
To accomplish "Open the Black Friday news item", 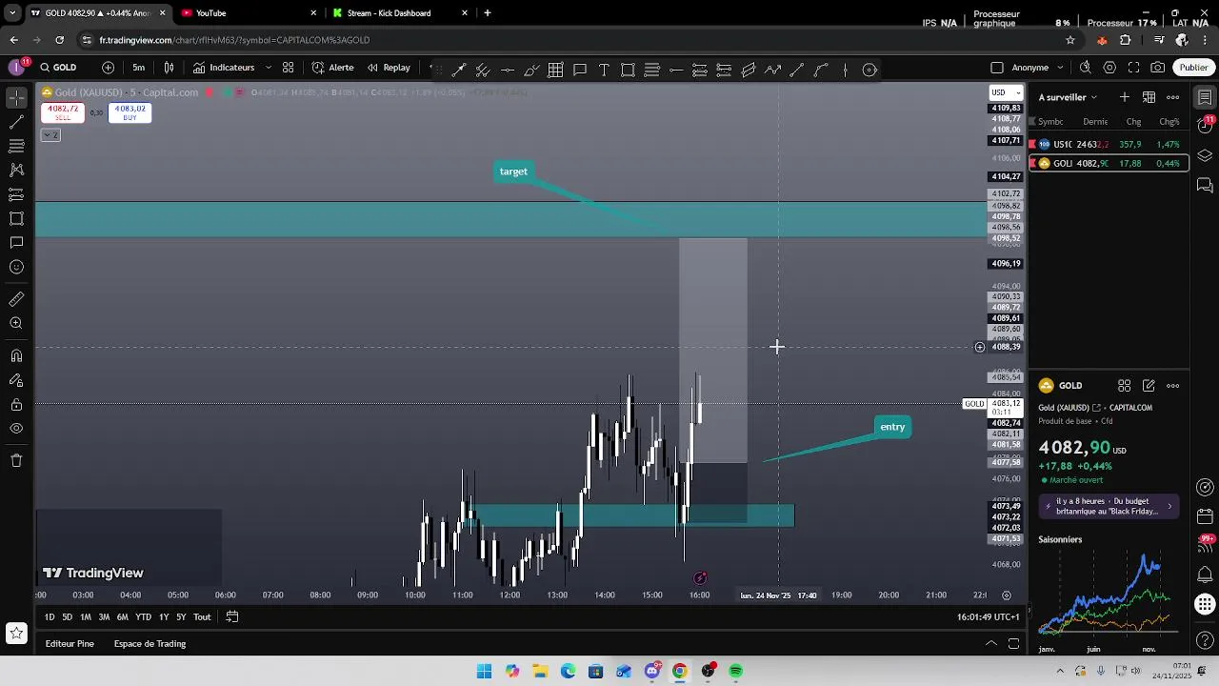I will click(1109, 506).
